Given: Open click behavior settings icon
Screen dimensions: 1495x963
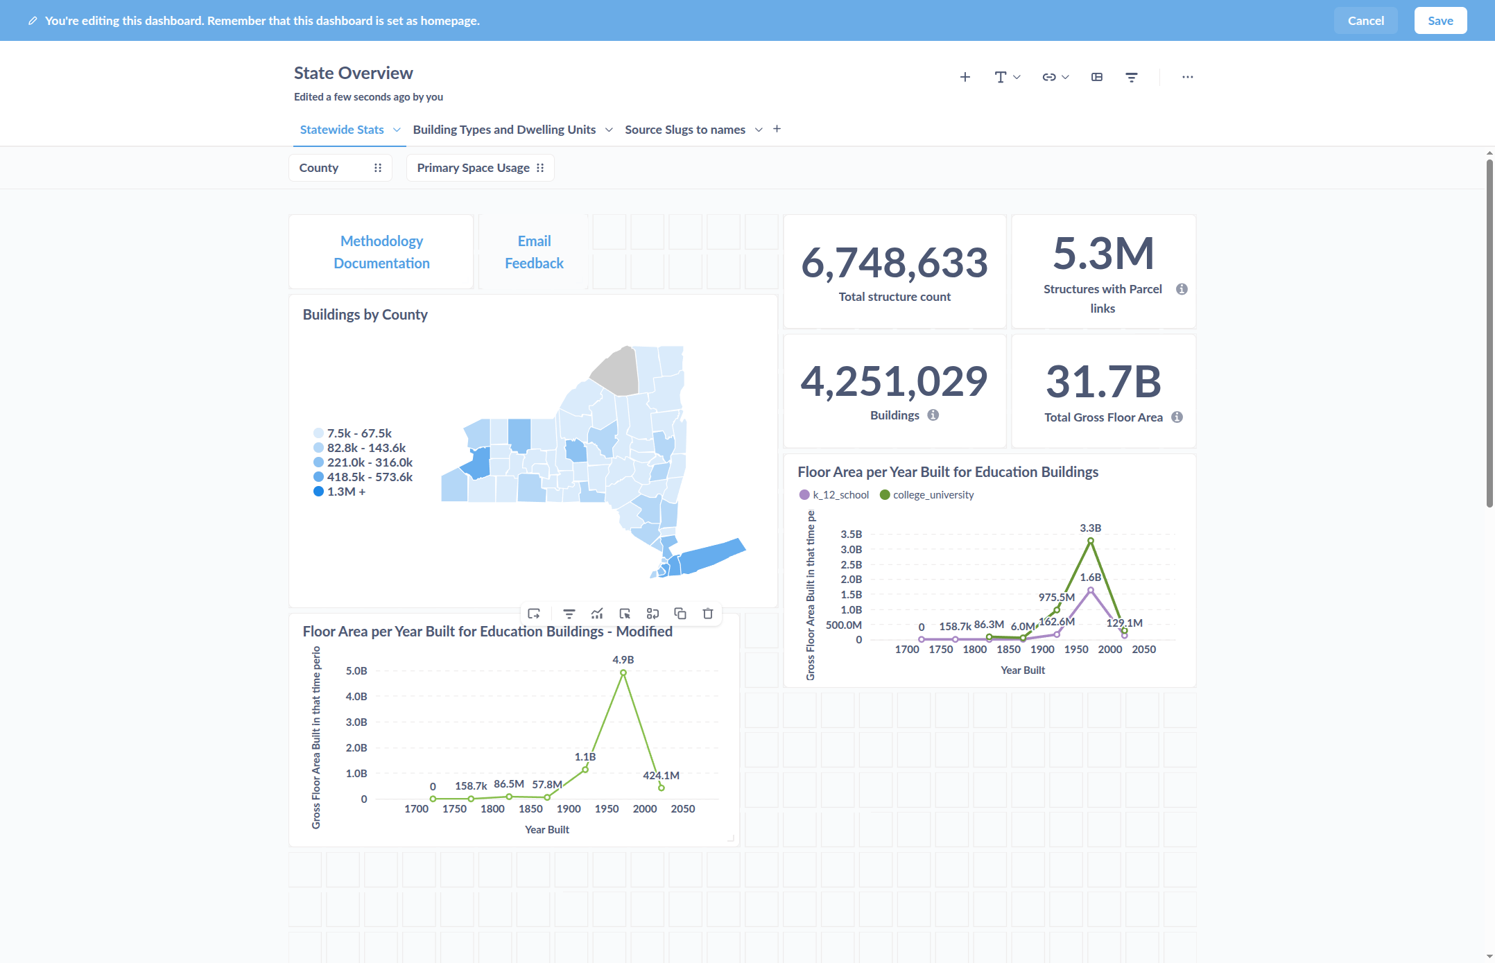Looking at the screenshot, I should (x=625, y=614).
